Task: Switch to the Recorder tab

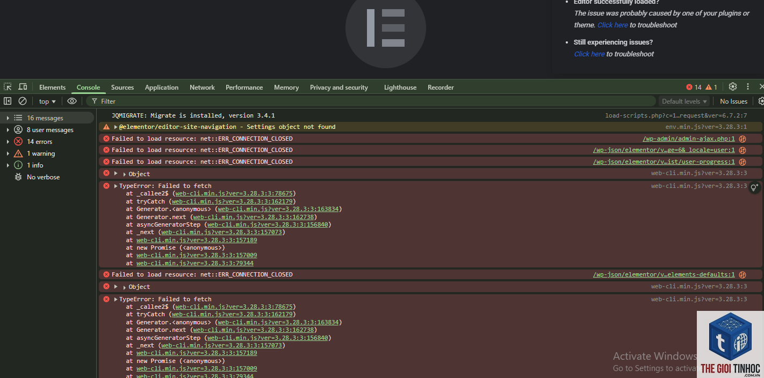Action: 441,87
